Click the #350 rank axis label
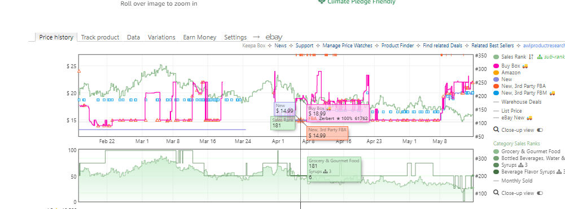Viewport: 565px width, 209px height. coord(481,56)
